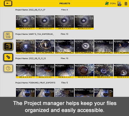Click the storage device status icon

point(119,3)
